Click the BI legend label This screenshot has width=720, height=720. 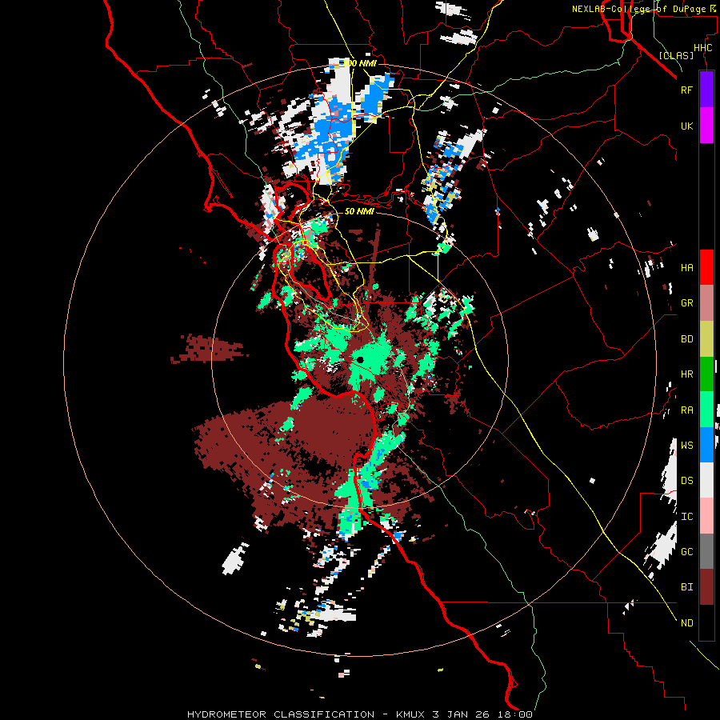pos(686,587)
